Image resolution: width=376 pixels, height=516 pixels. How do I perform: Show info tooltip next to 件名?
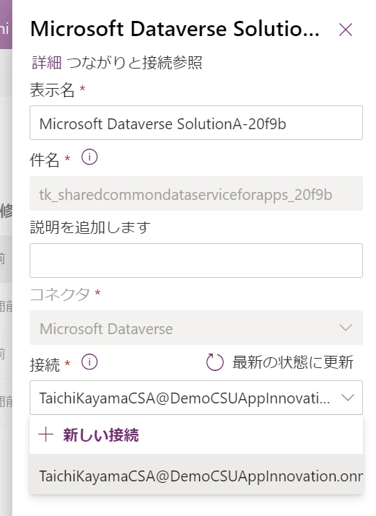tap(89, 157)
